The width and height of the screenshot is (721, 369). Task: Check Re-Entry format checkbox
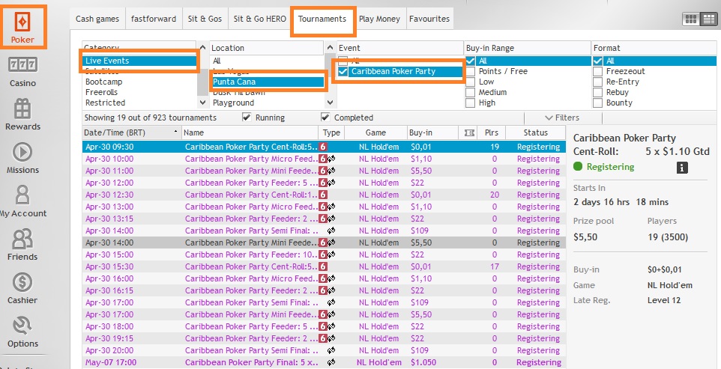tap(597, 82)
